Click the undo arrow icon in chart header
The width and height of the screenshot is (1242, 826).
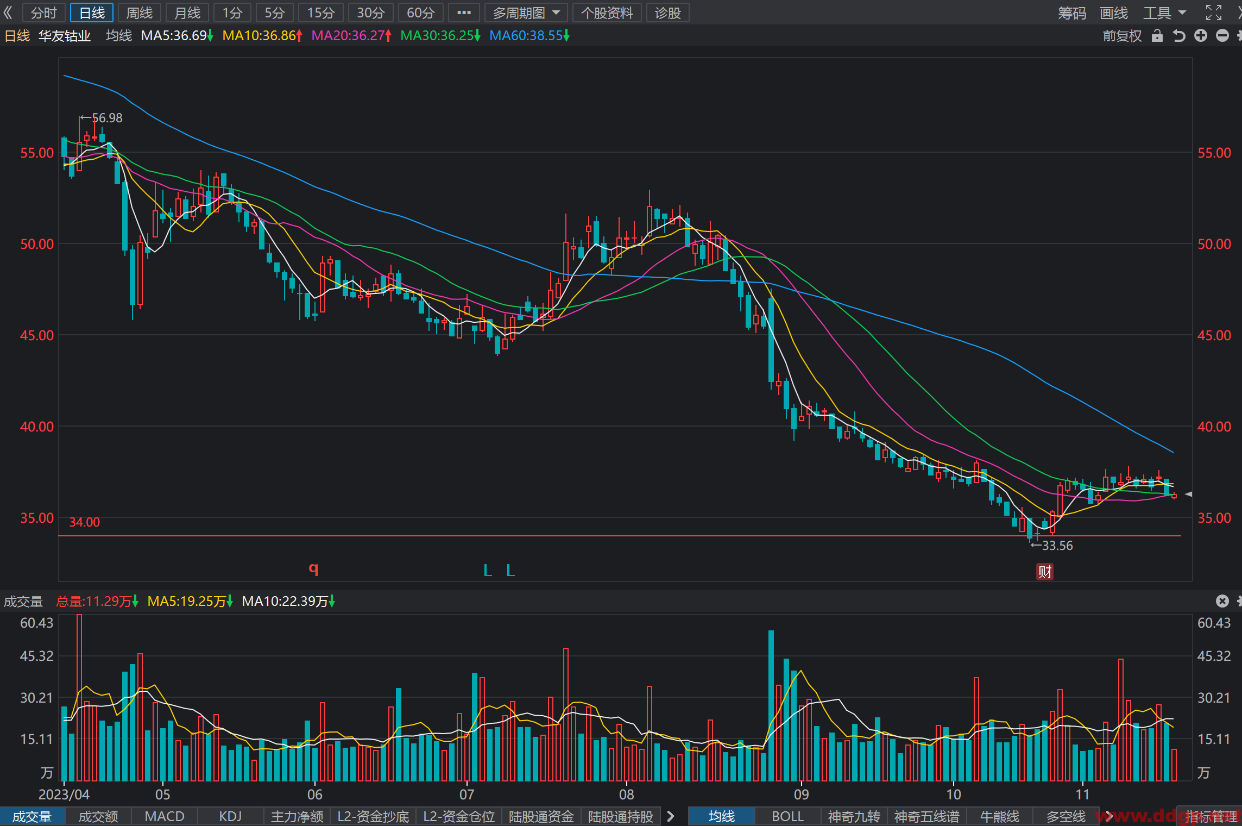pyautogui.click(x=1179, y=36)
